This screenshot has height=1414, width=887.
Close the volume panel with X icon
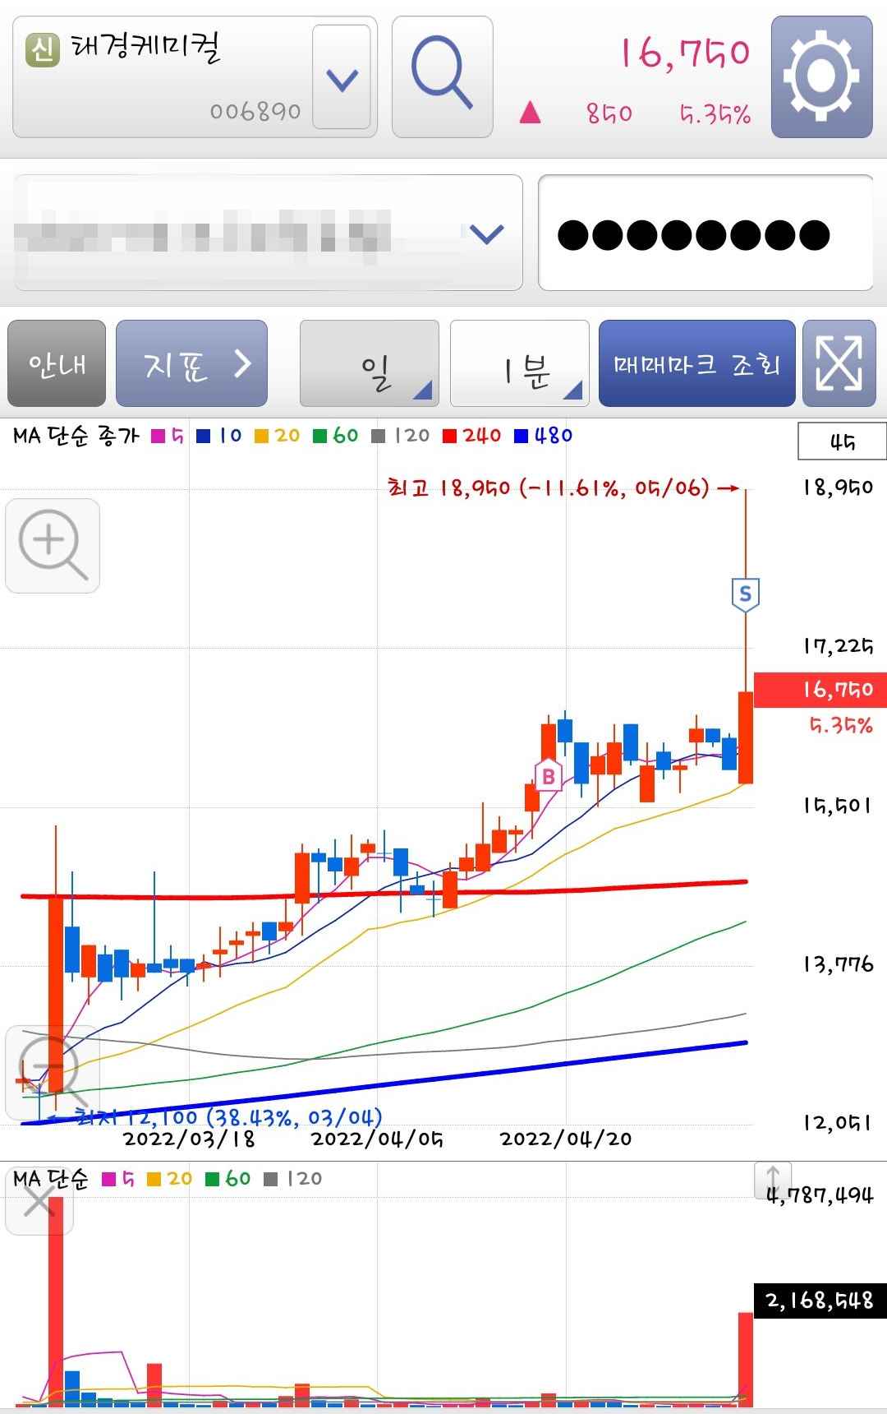click(x=39, y=1203)
